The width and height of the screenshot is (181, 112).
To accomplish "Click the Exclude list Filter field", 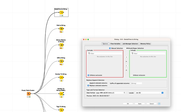I will pyautogui.click(x=105, y=54).
